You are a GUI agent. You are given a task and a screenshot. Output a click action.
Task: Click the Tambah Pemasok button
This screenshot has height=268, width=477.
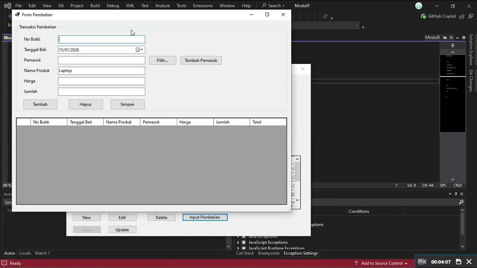point(201,60)
